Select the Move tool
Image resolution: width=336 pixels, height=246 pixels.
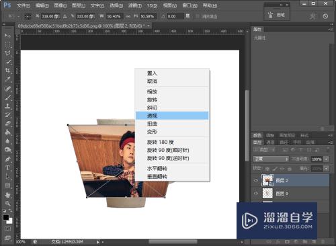(7, 36)
